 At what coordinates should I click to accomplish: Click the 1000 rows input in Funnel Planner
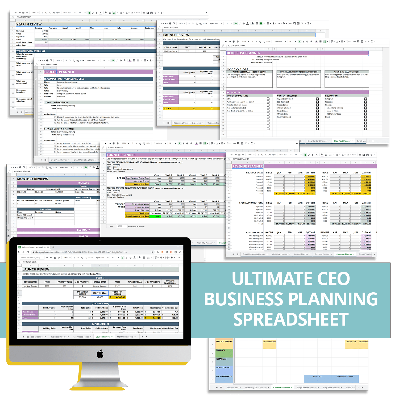click(x=122, y=226)
